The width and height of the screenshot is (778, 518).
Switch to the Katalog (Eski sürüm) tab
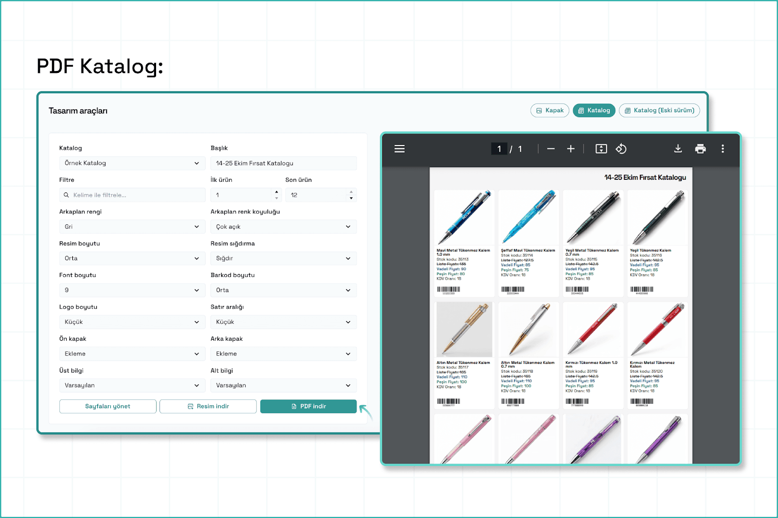659,111
